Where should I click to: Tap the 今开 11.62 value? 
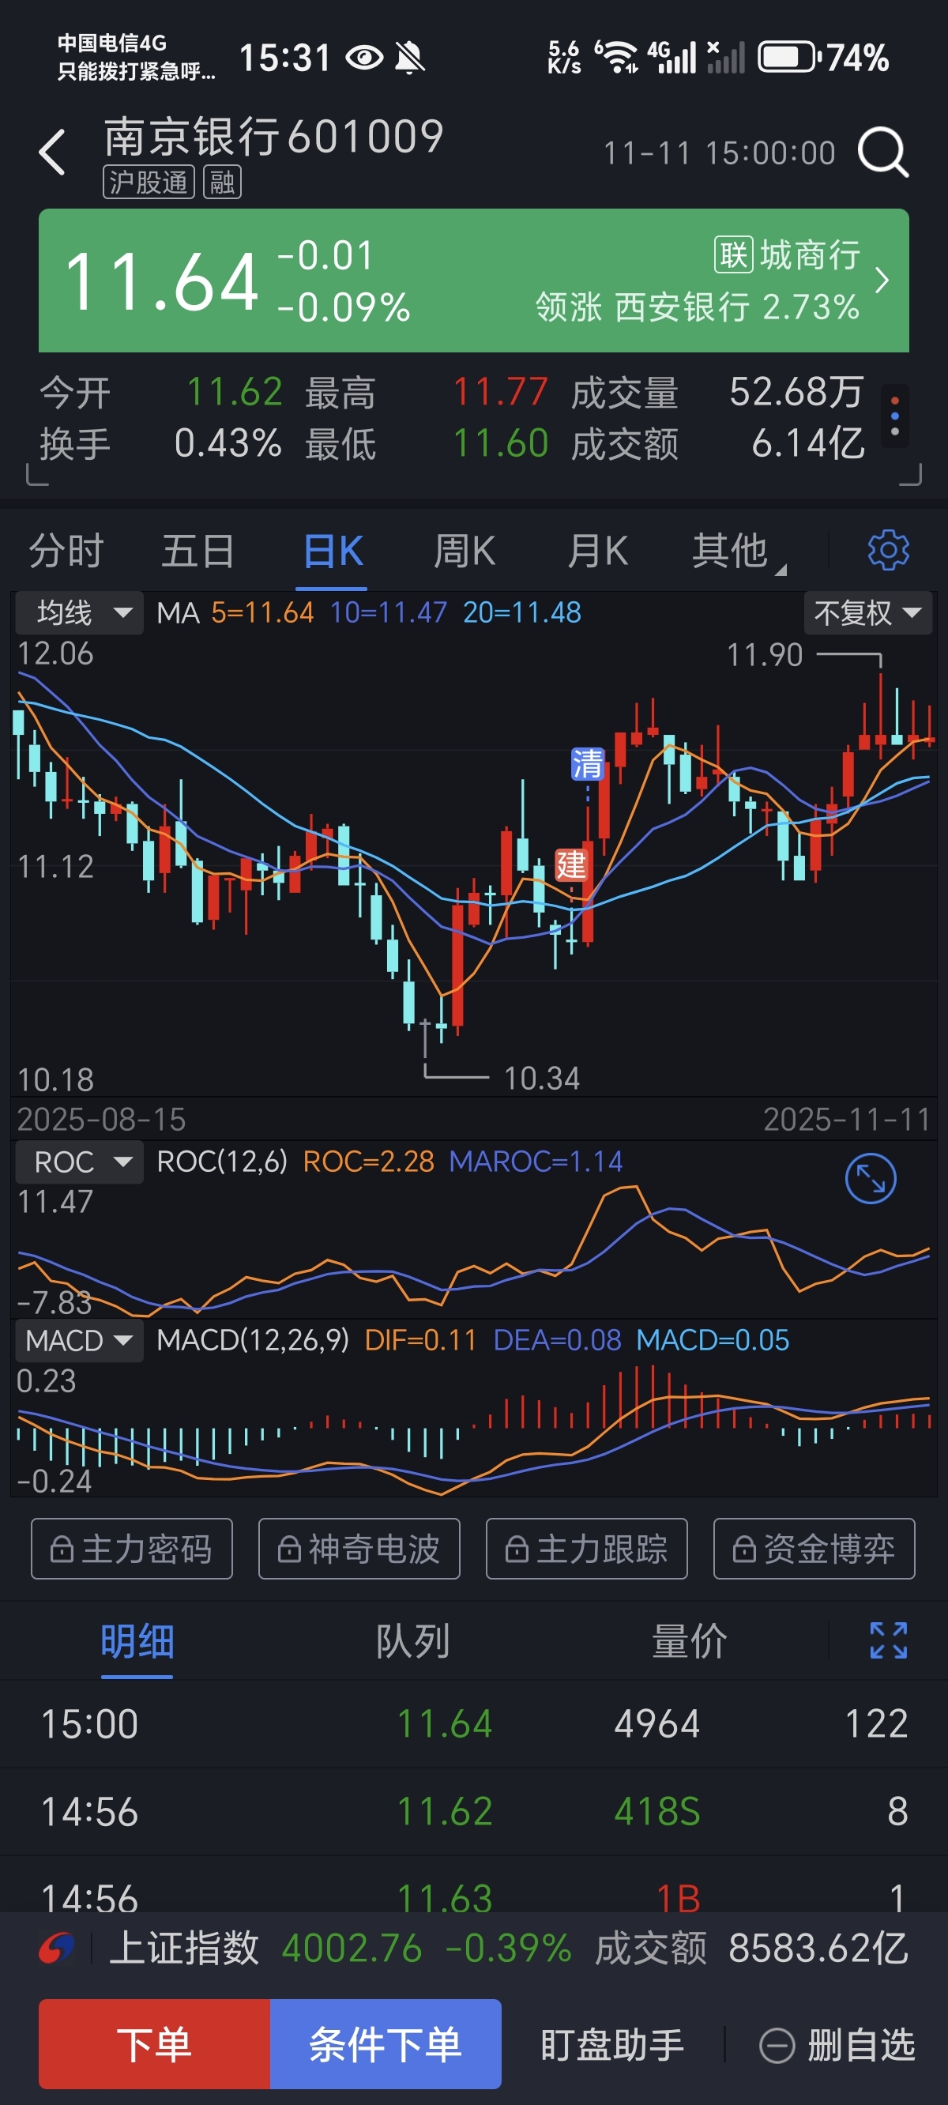tap(235, 392)
